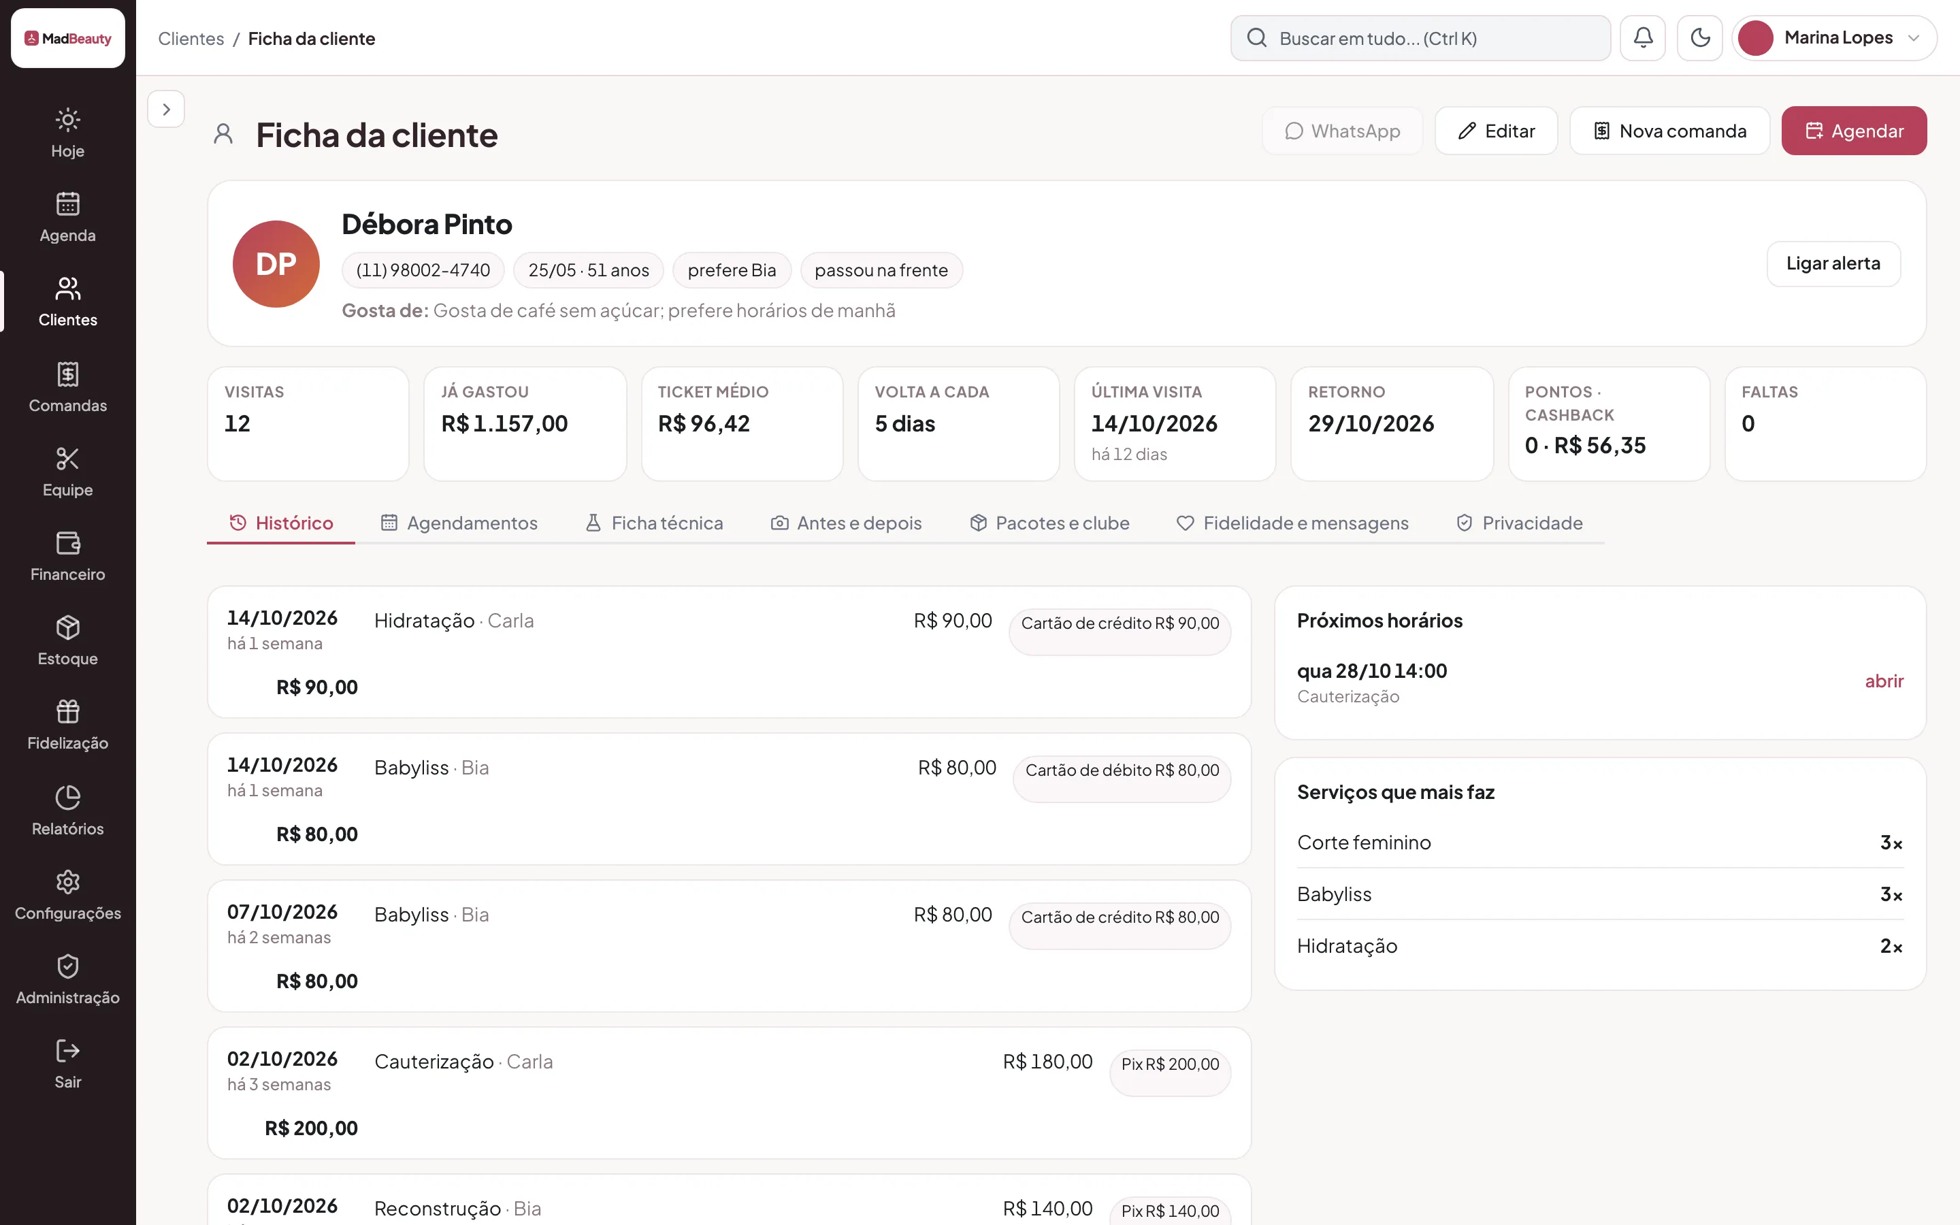1960x1225 pixels.
Task: Click RETORNO 29/10/2026 card
Action: coord(1392,424)
